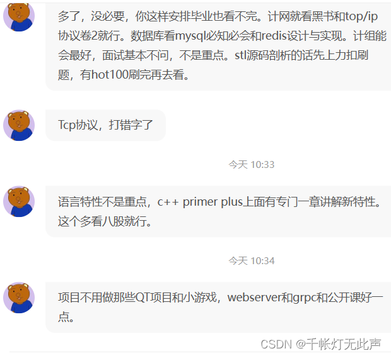Click the "今天 10:33" timestamp
This screenshot has width=391, height=356.
[x=252, y=165]
